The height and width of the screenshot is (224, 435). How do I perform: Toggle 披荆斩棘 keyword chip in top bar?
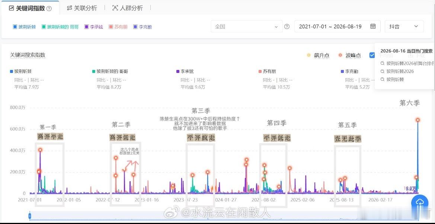pyautogui.click(x=25, y=27)
